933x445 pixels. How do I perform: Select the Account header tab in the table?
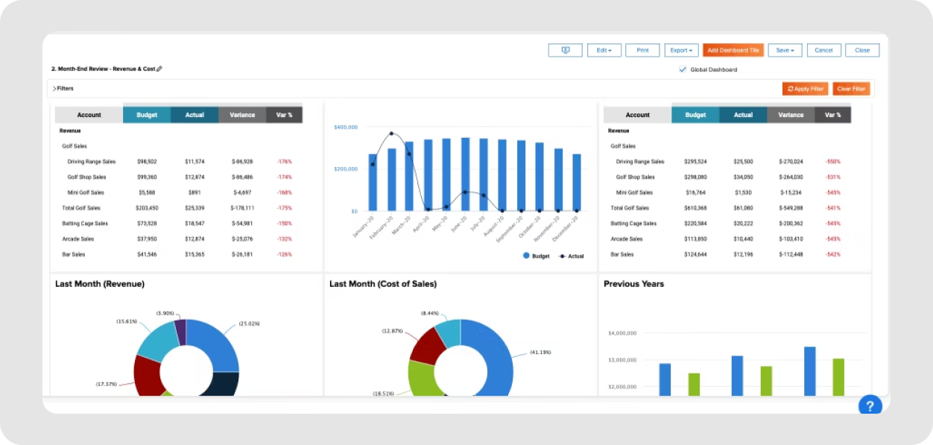(x=89, y=115)
